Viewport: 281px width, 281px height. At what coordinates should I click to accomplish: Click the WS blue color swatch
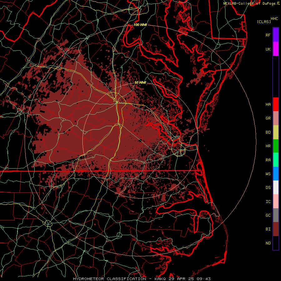tap(276, 174)
